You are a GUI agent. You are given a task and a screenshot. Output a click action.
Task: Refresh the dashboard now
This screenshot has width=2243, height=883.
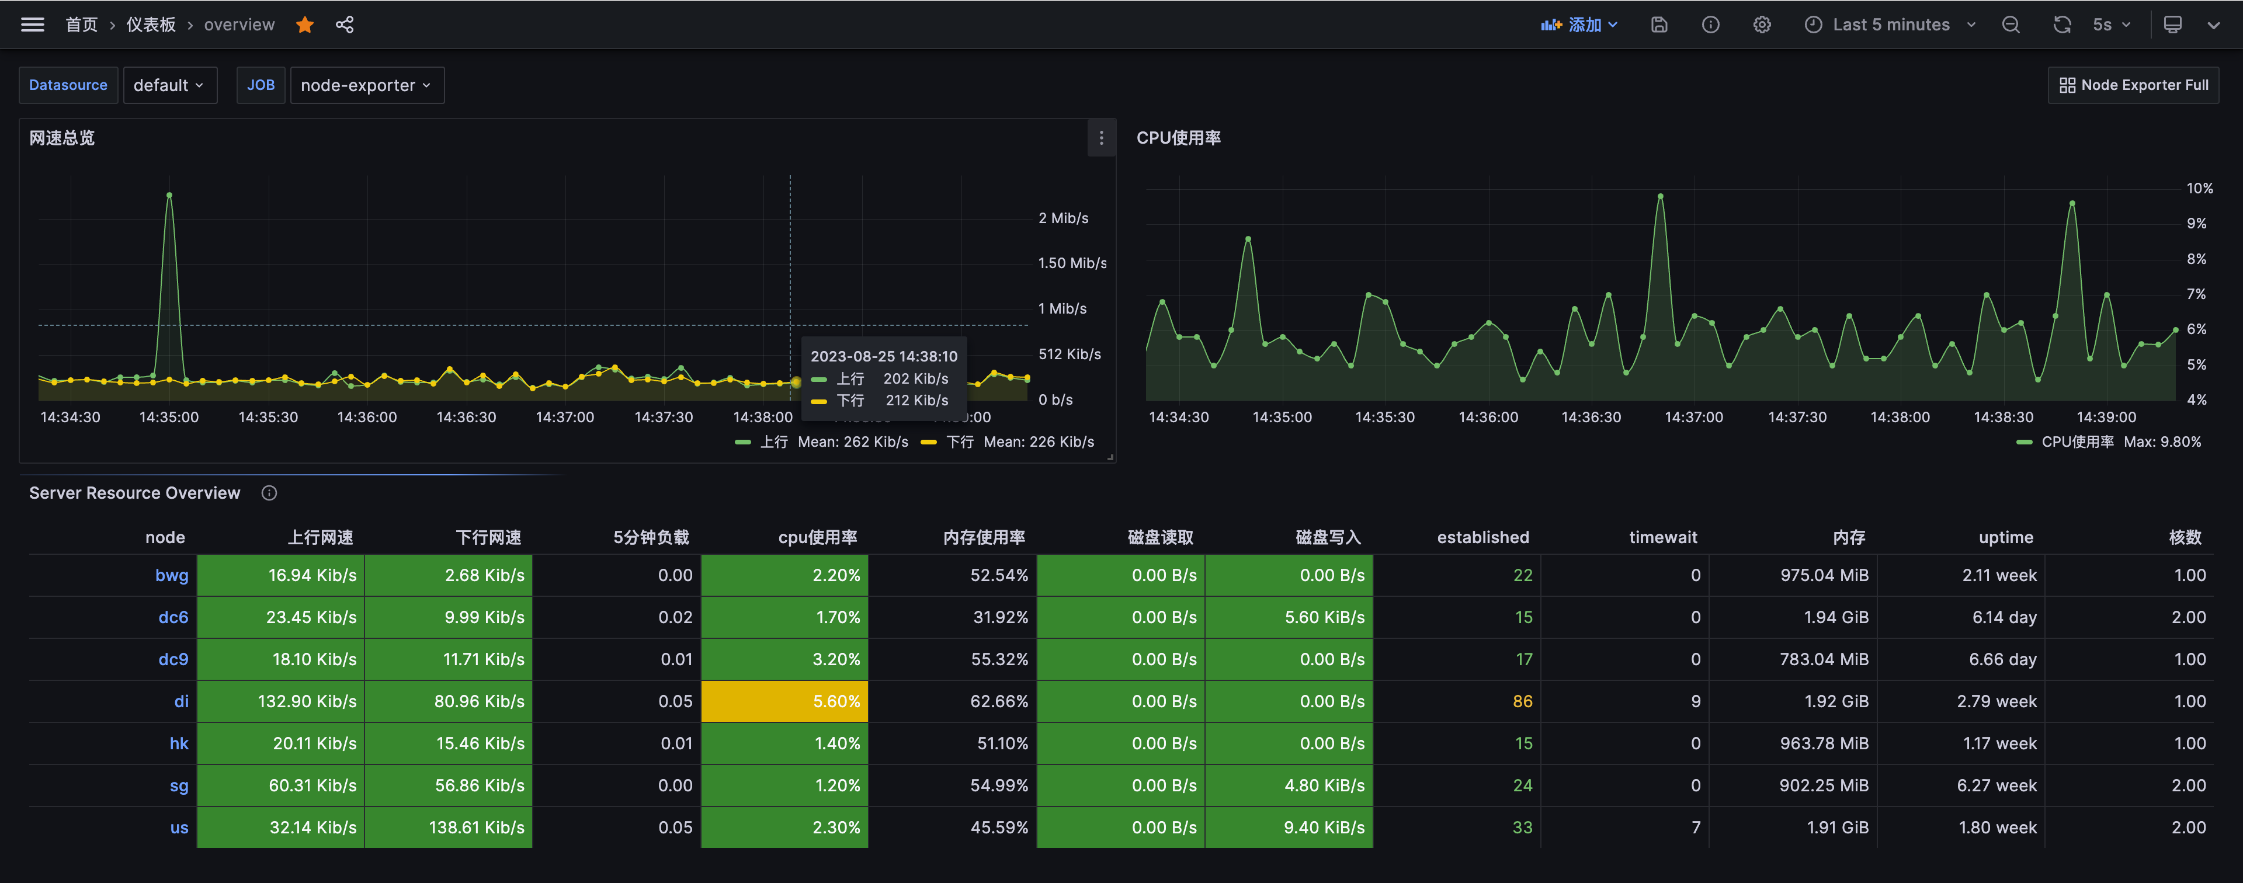2061,25
